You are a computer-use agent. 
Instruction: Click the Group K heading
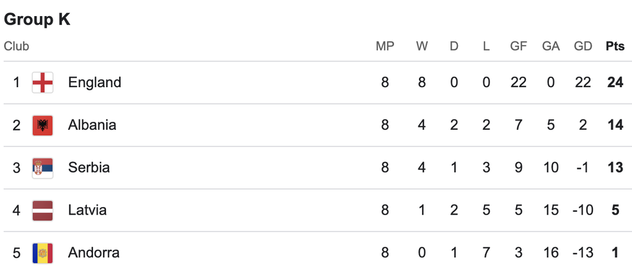tap(37, 20)
